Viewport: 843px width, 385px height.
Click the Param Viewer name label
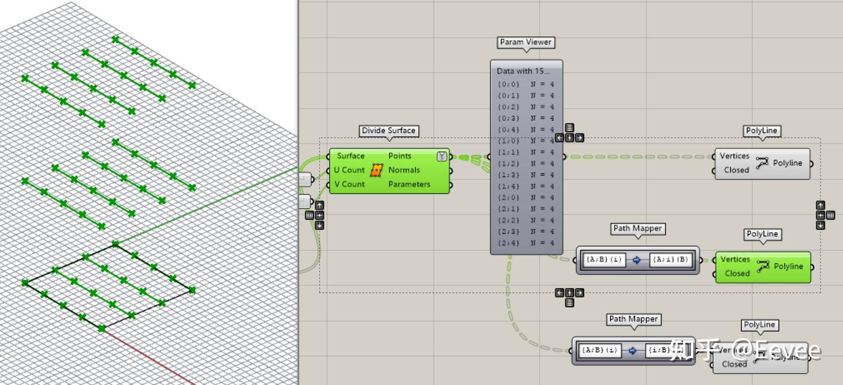526,42
